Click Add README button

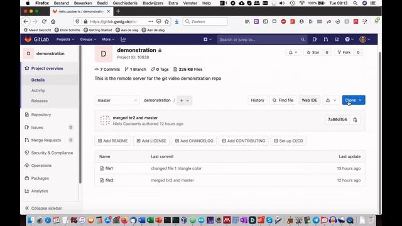click(x=113, y=141)
